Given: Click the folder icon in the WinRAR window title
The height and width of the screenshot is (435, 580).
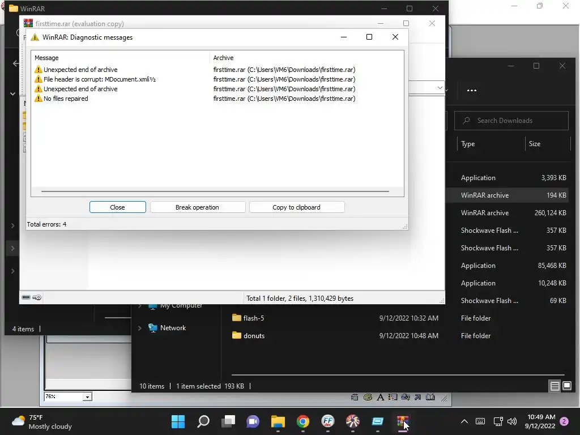Looking at the screenshot, I should (x=14, y=8).
